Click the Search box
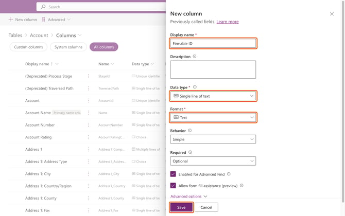 (x=101, y=7)
